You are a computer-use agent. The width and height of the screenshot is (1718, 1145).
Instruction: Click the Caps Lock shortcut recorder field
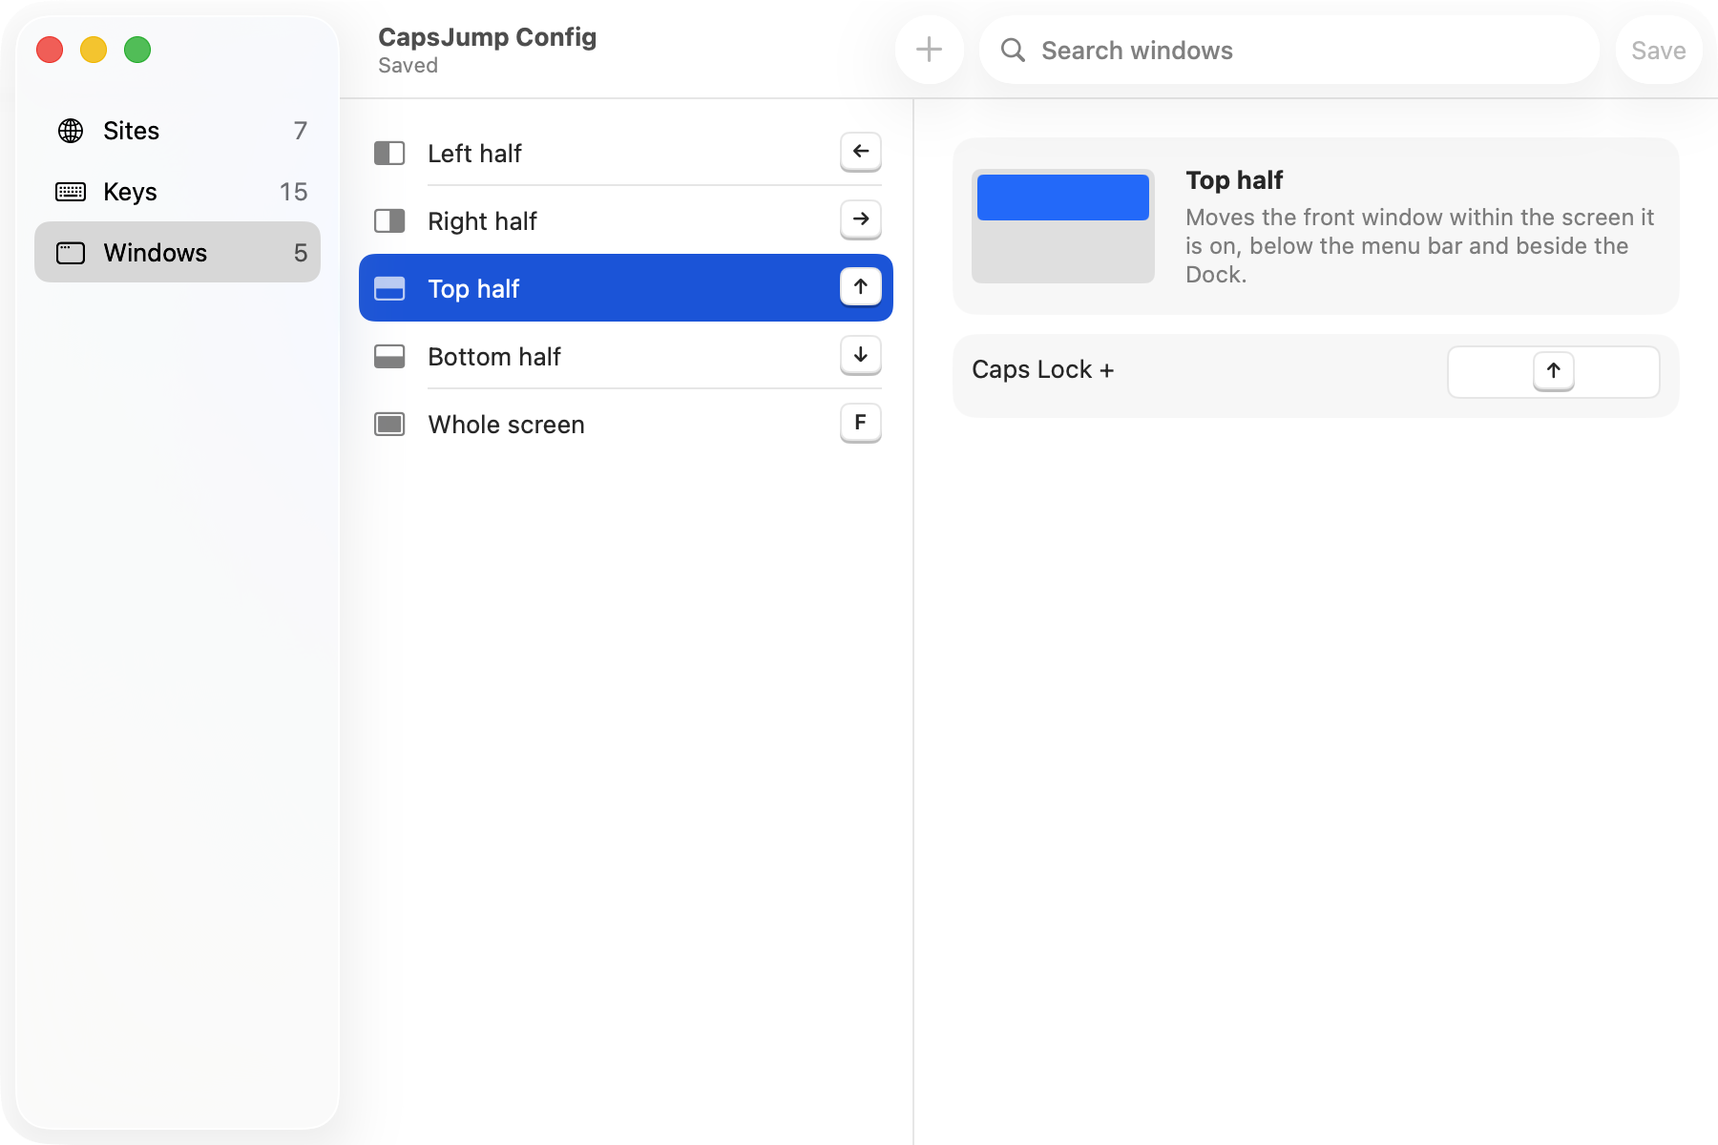(x=1554, y=372)
